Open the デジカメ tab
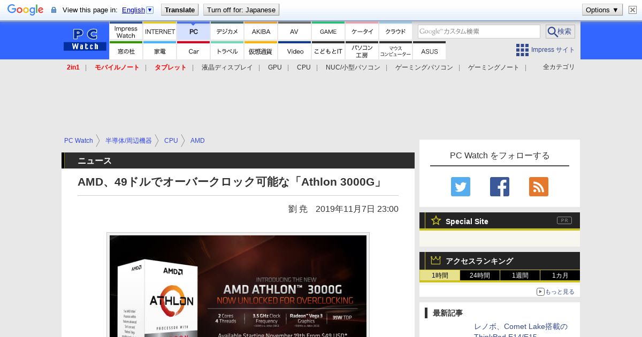This screenshot has height=337, width=642. (227, 32)
